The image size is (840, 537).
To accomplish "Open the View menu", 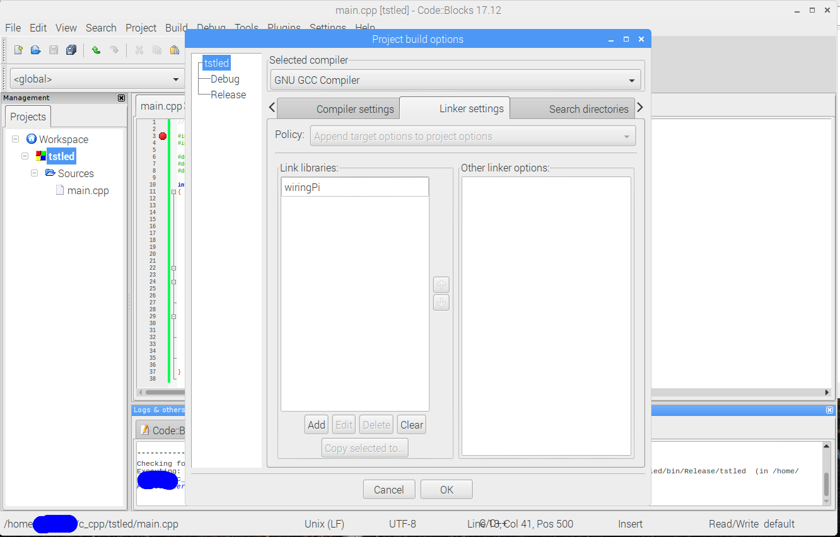I will click(66, 28).
